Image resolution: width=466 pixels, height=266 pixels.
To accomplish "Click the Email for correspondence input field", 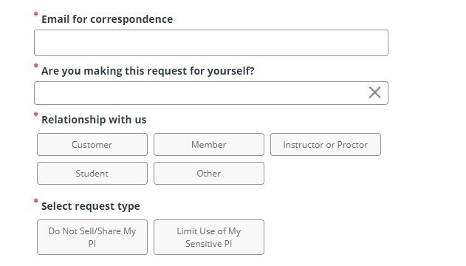I will click(211, 43).
